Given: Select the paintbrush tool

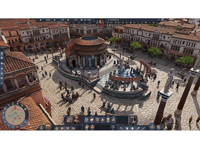Looking at the screenshot, I should pyautogui.click(x=144, y=128).
